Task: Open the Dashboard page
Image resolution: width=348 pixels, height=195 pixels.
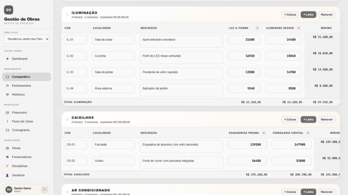Action: pyautogui.click(x=27, y=59)
